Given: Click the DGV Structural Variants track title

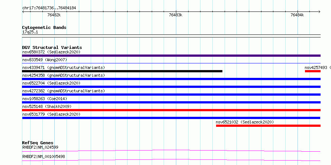Looking at the screenshot, I should coord(52,47).
